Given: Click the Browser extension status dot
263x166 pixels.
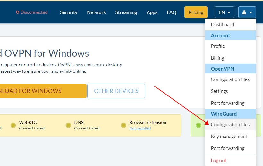Looking at the screenshot, I should click(x=123, y=125).
